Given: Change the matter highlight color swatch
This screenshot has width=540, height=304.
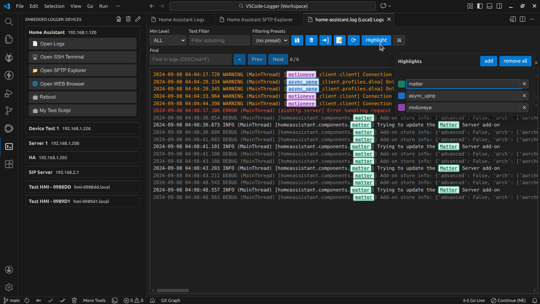Looking at the screenshot, I should click(x=401, y=83).
